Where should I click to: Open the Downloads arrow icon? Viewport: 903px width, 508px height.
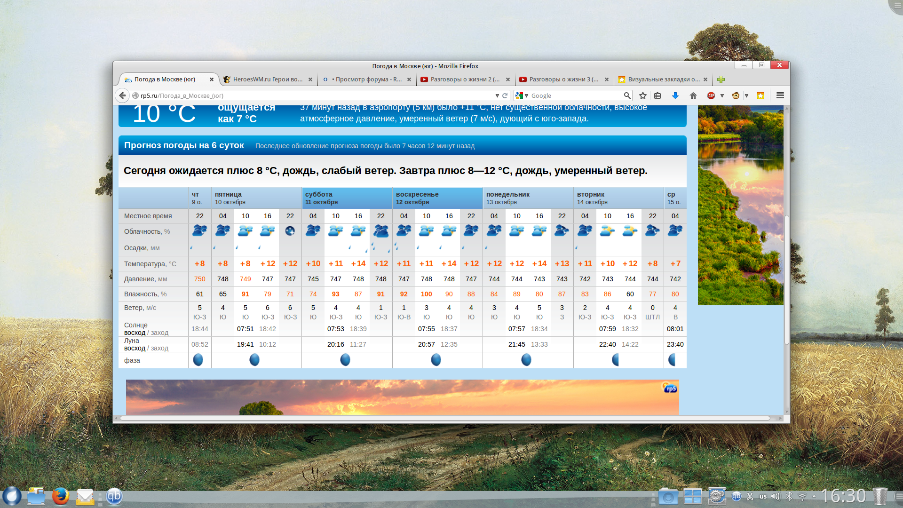[675, 95]
